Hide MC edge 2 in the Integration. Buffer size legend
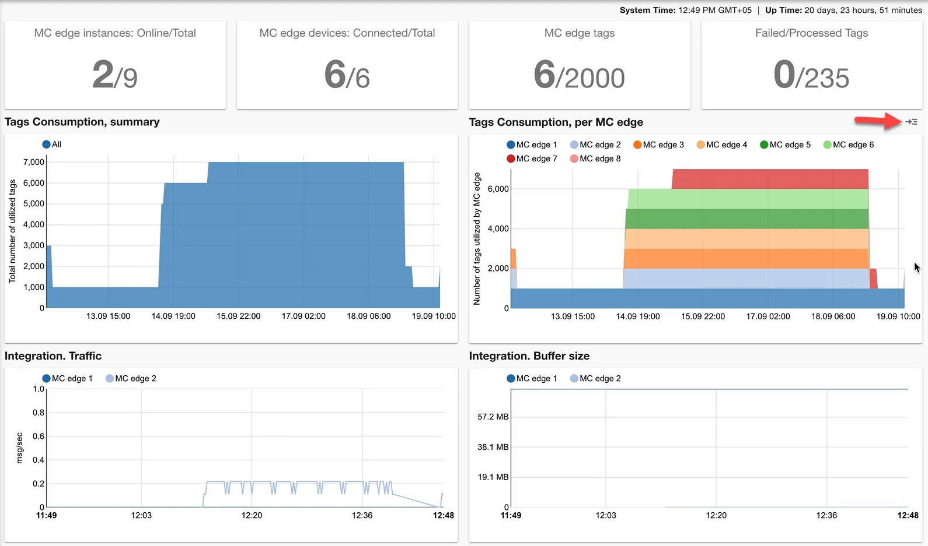The image size is (928, 546). click(x=595, y=378)
